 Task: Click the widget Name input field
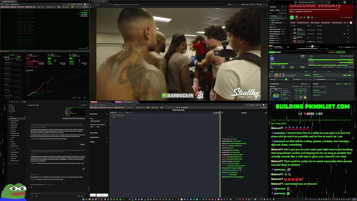pyautogui.click(x=99, y=121)
